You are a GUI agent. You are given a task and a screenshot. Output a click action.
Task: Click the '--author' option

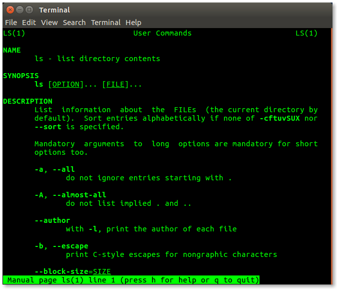[52, 220]
